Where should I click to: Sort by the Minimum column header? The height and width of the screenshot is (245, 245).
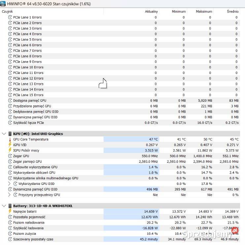tap(179, 12)
